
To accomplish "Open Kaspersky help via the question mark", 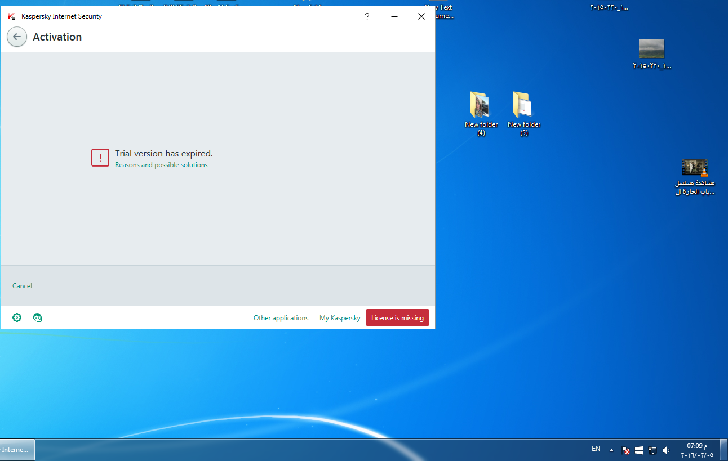I will (367, 16).
